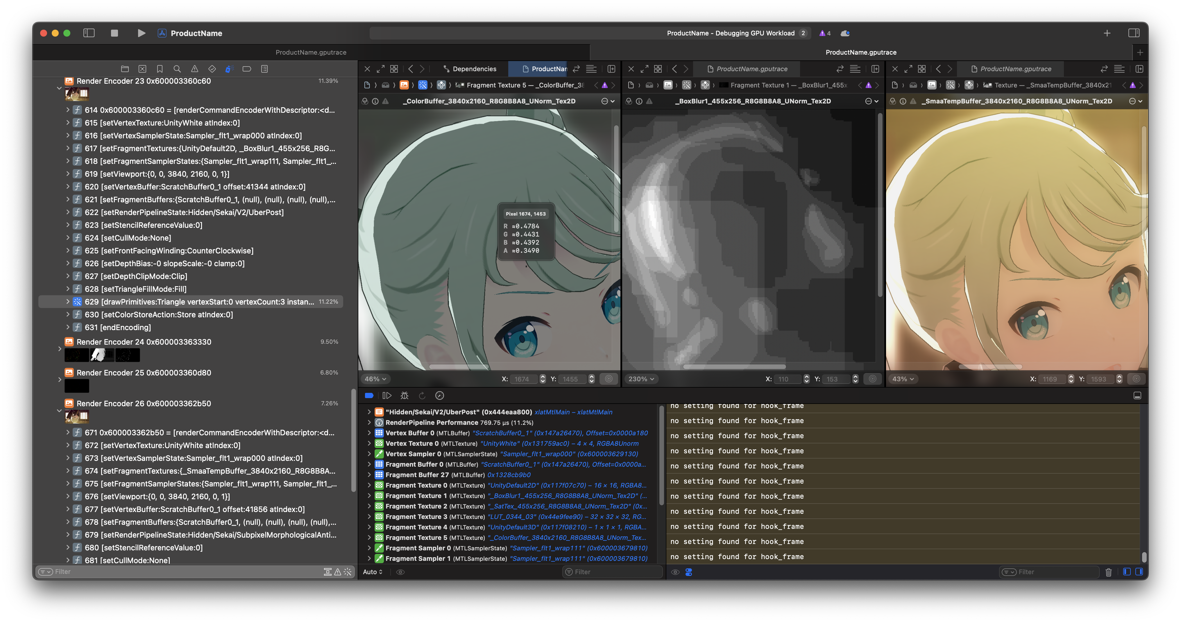This screenshot has height=623, width=1181.
Task: Expand the BoxBlur1 editor to full size
Action: [644, 69]
